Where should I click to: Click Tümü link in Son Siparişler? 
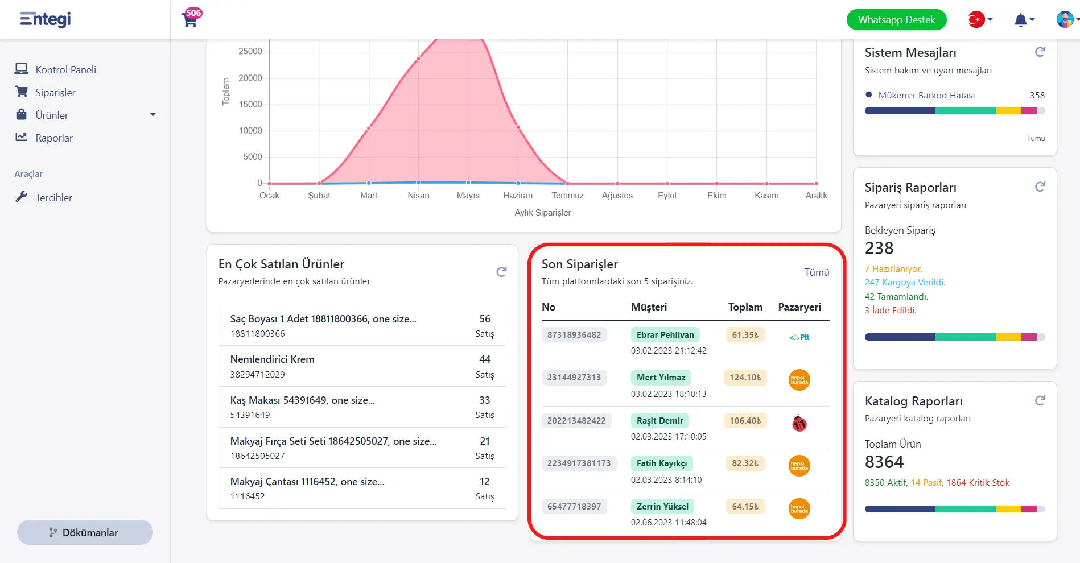pyautogui.click(x=817, y=272)
